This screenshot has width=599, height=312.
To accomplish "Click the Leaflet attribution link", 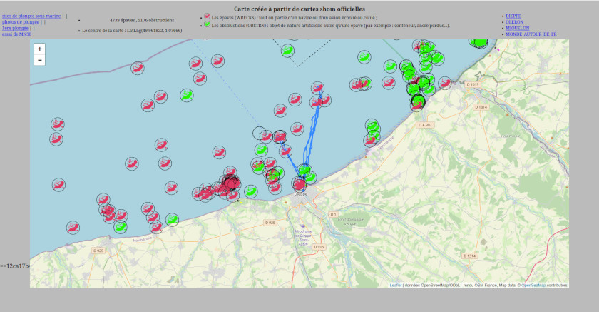I will coord(395,285).
